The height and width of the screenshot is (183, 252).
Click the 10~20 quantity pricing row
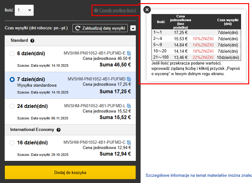[x=196, y=51]
